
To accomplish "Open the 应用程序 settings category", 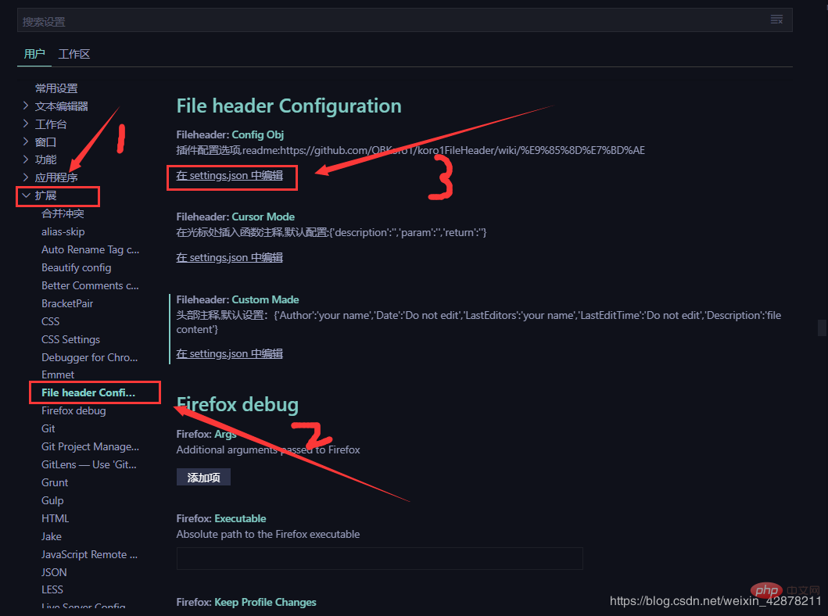I will pyautogui.click(x=56, y=177).
